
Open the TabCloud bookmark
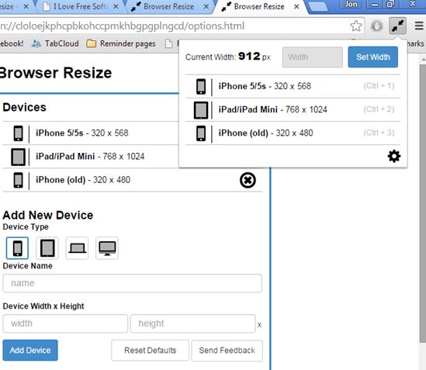coord(55,43)
